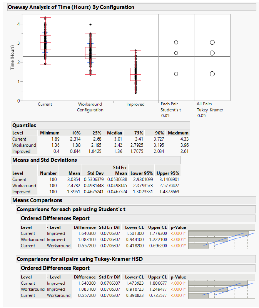Click the Improved Upper 95% value 1.4878669
The height and width of the screenshot is (308, 259).
coord(169,192)
